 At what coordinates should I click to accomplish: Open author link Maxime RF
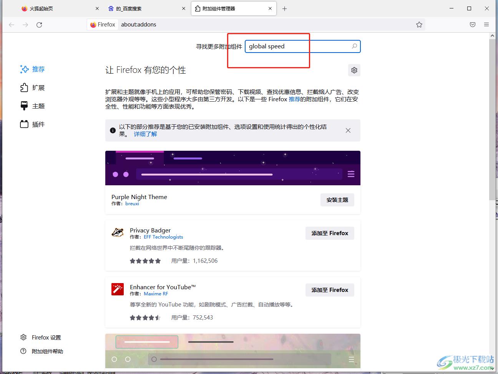pyautogui.click(x=156, y=294)
